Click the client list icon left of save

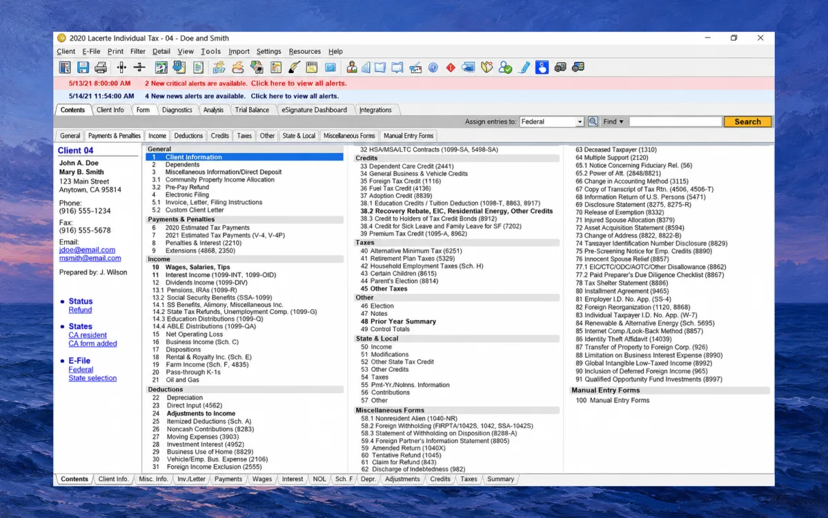pyautogui.click(x=65, y=67)
